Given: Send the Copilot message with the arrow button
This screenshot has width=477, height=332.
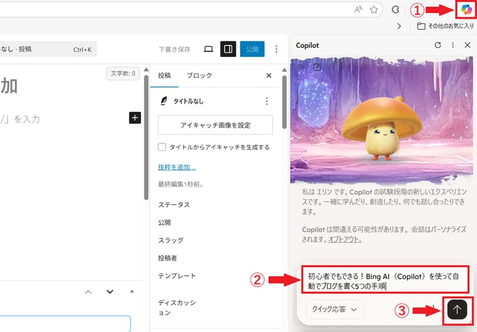Looking at the screenshot, I should 457,309.
